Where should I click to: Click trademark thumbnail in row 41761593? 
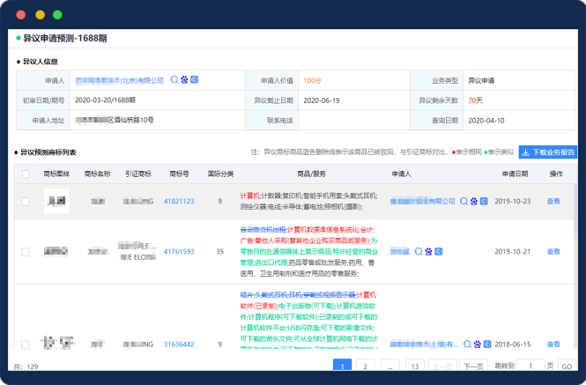pos(56,251)
